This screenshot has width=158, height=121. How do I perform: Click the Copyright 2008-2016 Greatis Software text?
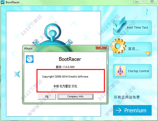click(65, 77)
